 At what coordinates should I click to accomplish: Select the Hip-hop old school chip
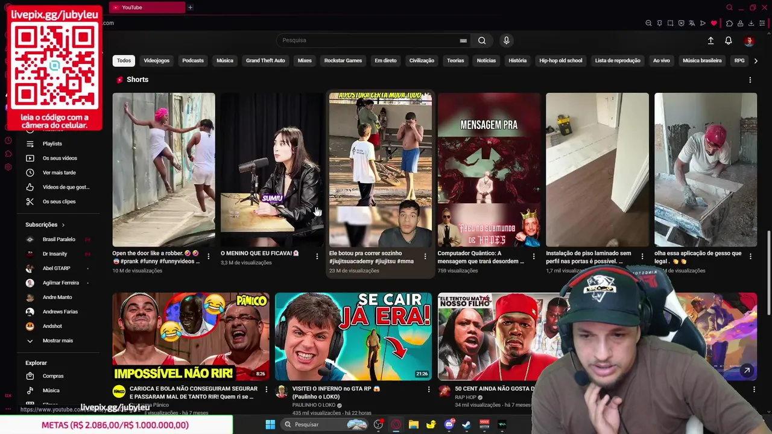pos(561,60)
